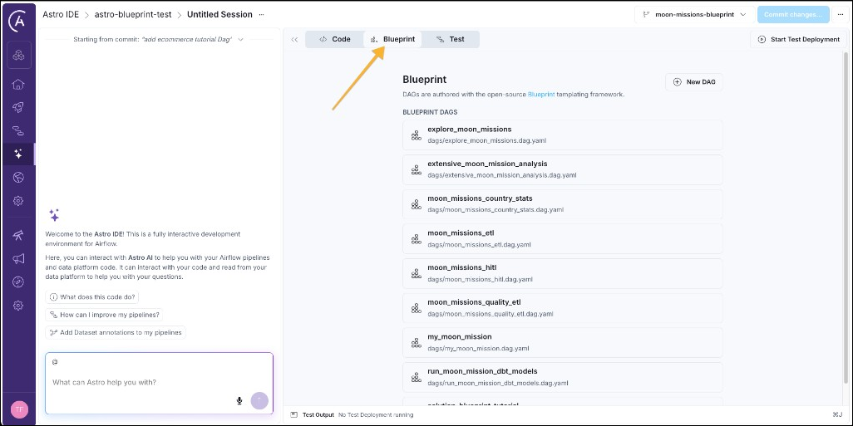This screenshot has width=853, height=426.
Task: Open the gear icon below the compass icon
Action: click(18, 306)
